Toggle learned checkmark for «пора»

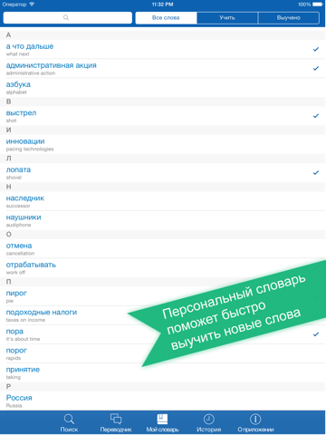point(316,334)
